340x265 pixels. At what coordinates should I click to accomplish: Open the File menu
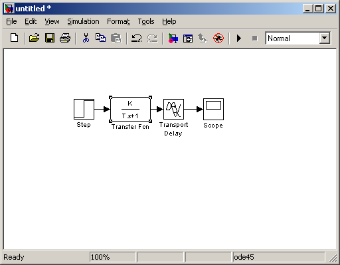point(11,21)
